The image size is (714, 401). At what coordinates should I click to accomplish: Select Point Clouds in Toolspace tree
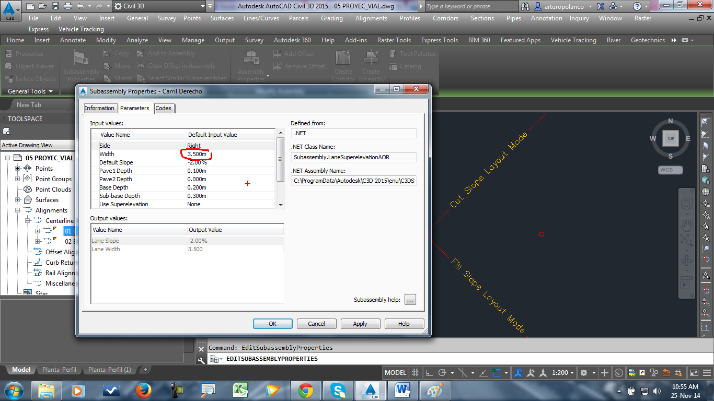(x=53, y=190)
